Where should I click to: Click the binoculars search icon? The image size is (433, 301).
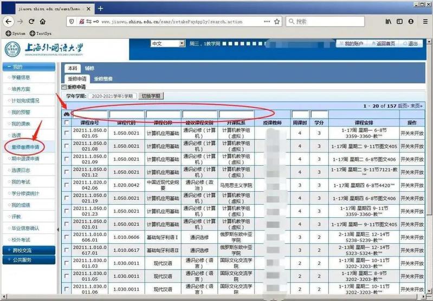tap(66, 114)
